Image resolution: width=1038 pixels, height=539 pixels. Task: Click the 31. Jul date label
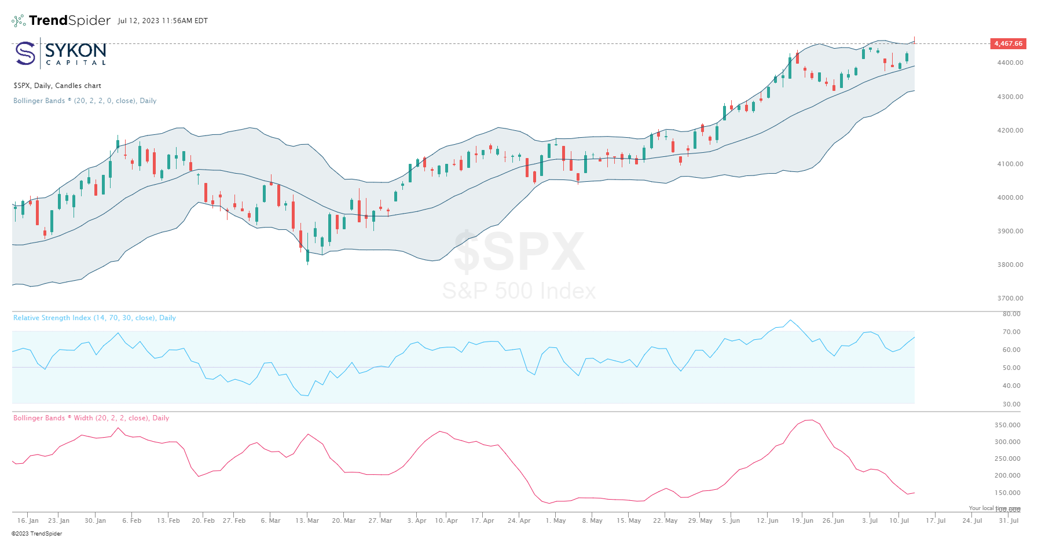[x=1008, y=520]
